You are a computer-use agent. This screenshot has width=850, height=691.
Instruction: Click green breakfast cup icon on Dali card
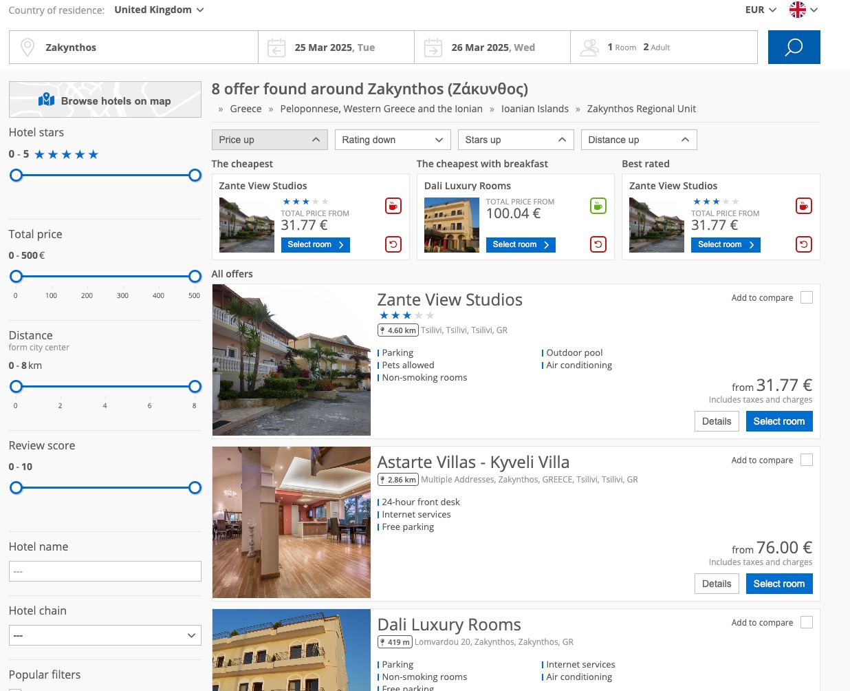(598, 206)
